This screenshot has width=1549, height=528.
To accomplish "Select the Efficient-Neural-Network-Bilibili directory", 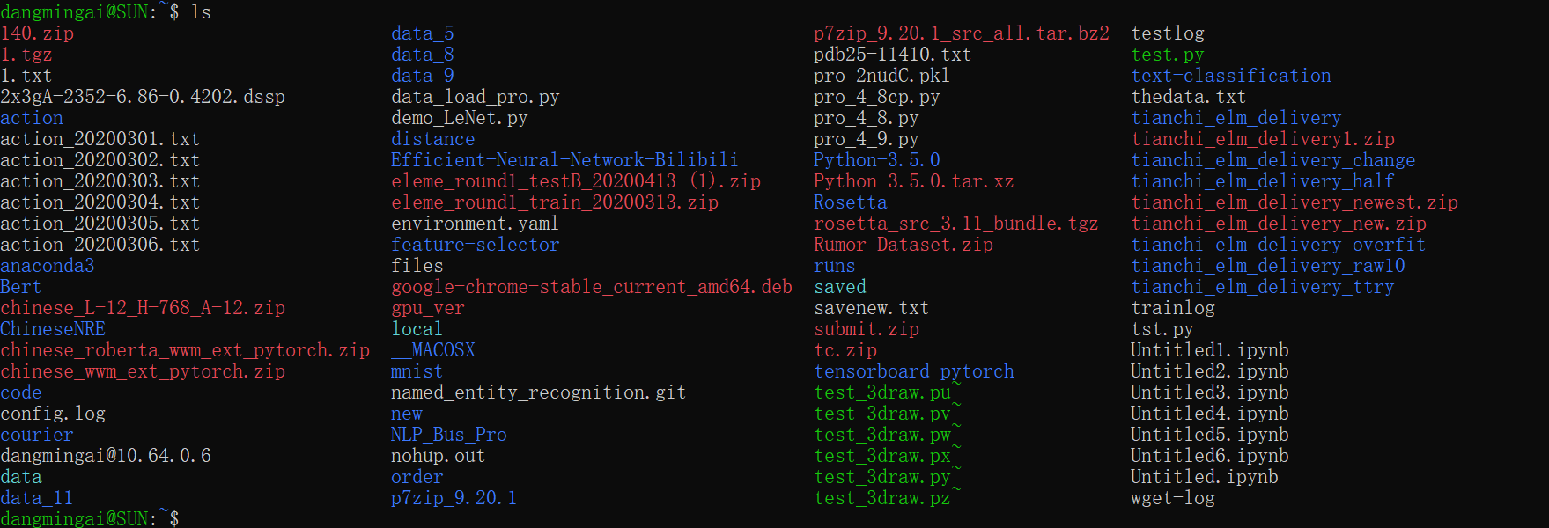I will point(564,160).
